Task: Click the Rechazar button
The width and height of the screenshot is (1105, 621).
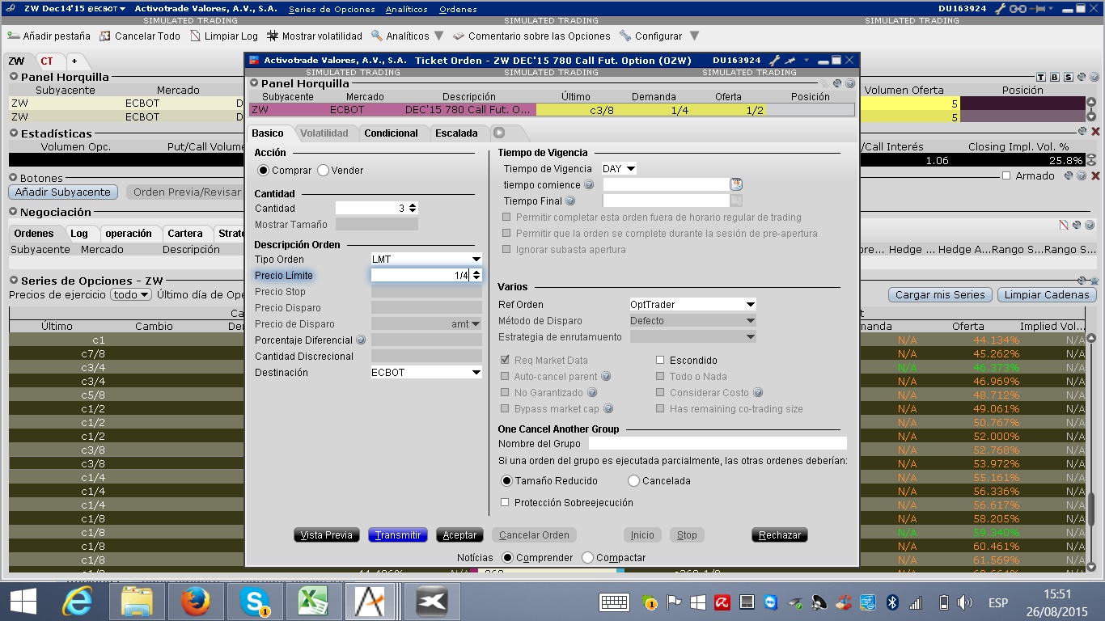Action: point(780,535)
